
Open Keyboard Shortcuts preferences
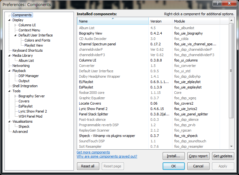[x=28, y=50]
